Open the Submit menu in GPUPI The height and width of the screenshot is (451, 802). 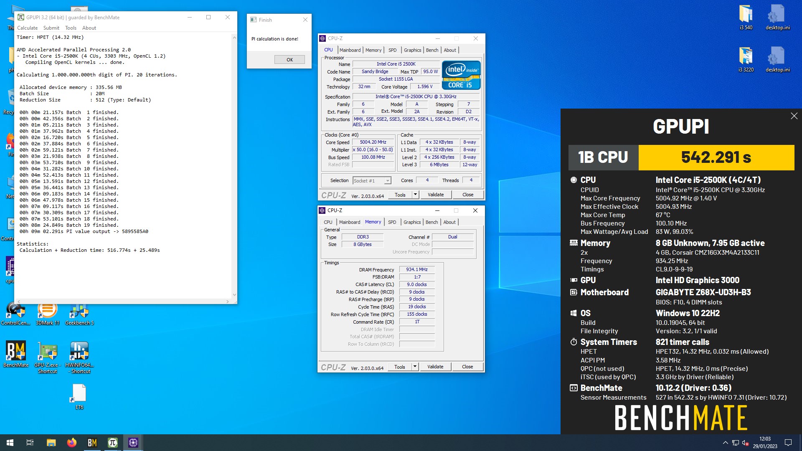51,28
